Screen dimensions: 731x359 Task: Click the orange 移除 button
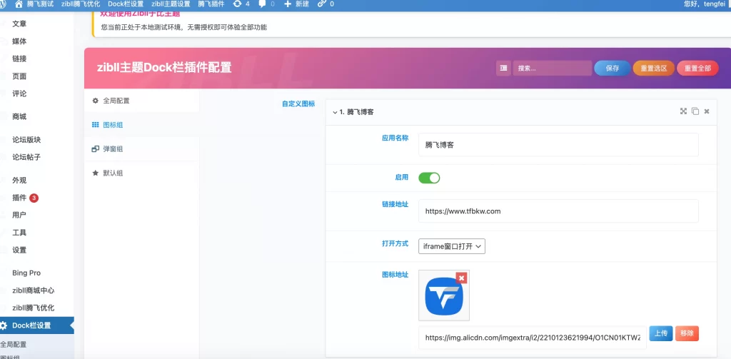(687, 333)
